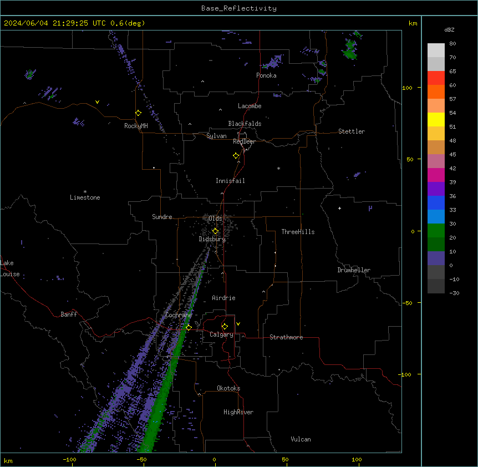This screenshot has height=467, width=478.
Task: Select the bright green 30-20 dBZ legend swatch
Action: pos(436,231)
